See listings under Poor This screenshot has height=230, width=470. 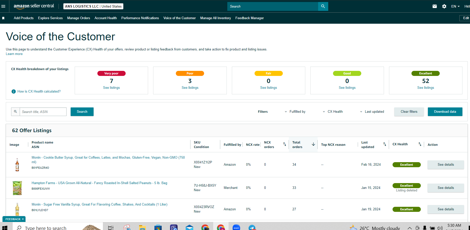pyautogui.click(x=190, y=88)
